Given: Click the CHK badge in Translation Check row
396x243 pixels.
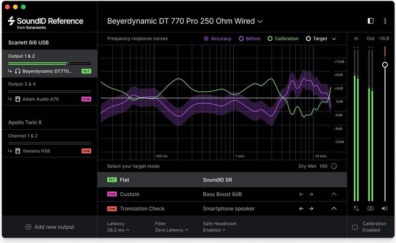Looking at the screenshot, I should (x=112, y=209).
